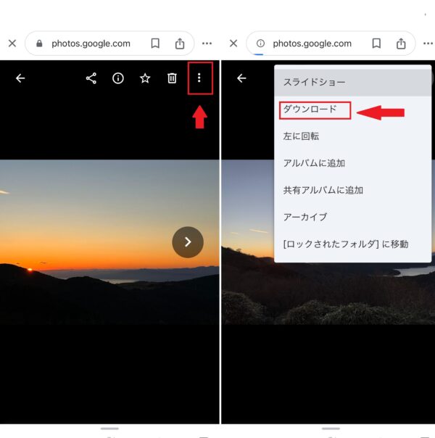Bookmark the page in the left browser
Screen dimensions: 435x438
click(x=155, y=44)
